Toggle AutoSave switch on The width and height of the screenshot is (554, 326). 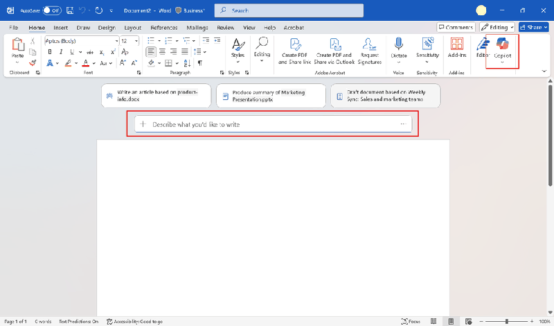coord(52,10)
